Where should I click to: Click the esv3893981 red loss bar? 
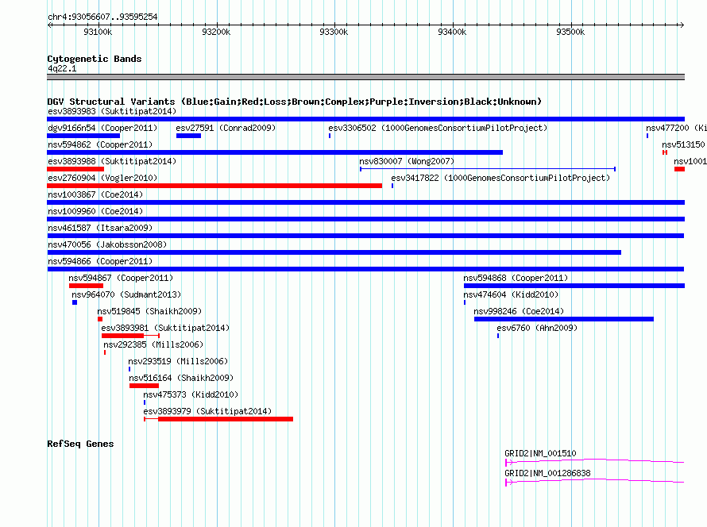122,336
